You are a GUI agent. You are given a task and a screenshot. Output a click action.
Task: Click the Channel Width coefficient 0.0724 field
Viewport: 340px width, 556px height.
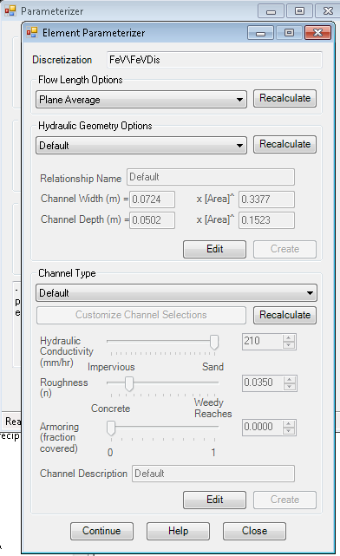coord(152,200)
